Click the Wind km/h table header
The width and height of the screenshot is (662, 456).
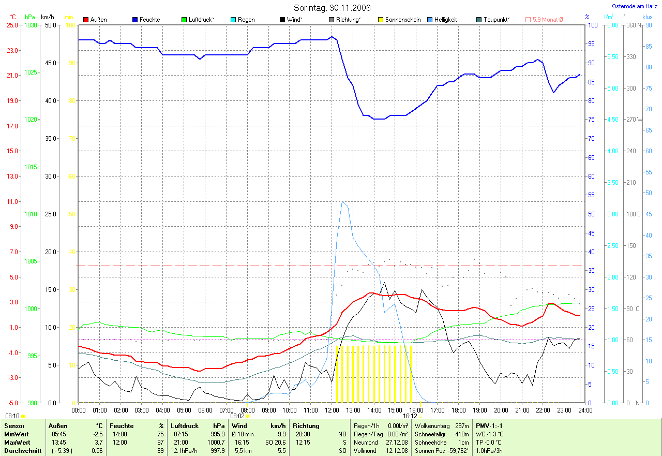click(x=259, y=425)
